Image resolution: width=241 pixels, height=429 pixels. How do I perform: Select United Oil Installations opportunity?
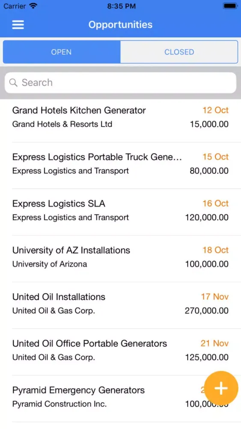(x=120, y=305)
